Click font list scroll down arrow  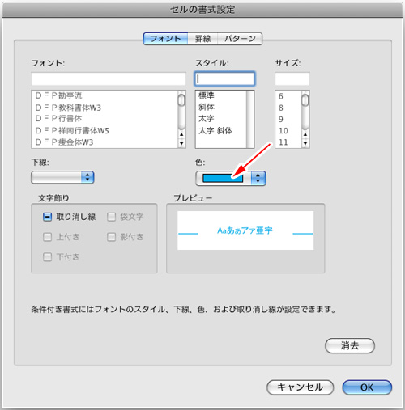(181, 143)
